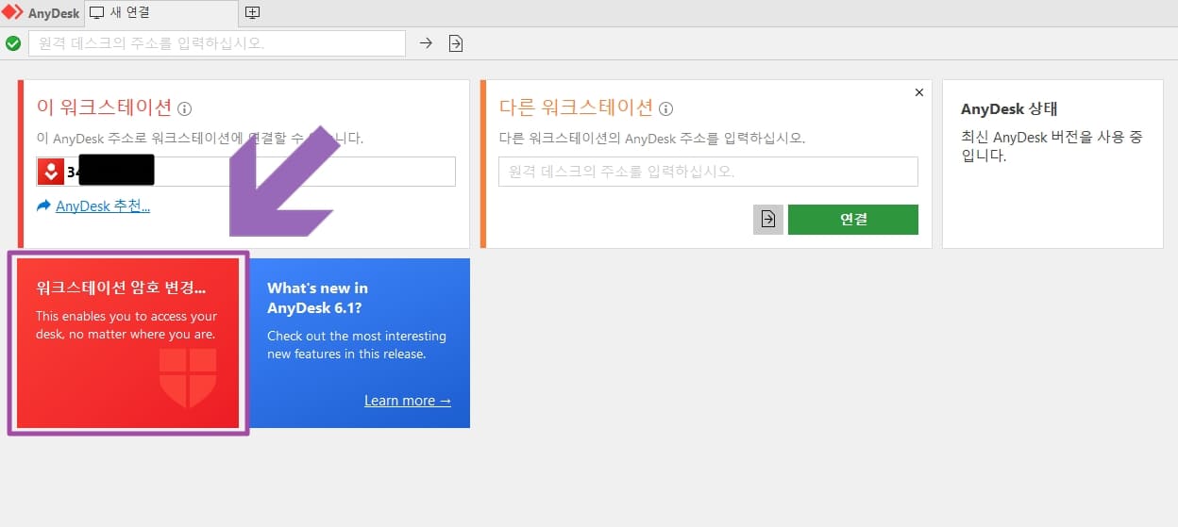The image size is (1178, 527).
Task: Click the gray file transfer button near 연결
Action: pyautogui.click(x=768, y=220)
